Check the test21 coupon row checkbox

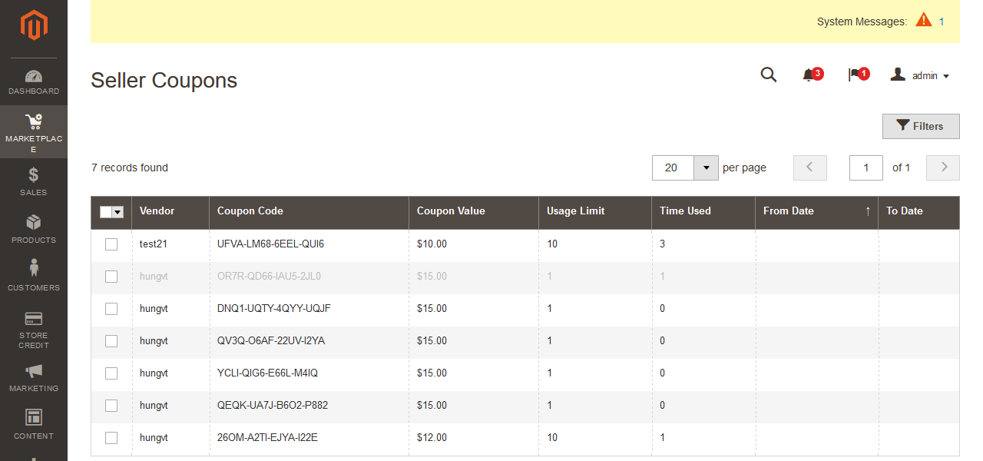click(x=111, y=244)
